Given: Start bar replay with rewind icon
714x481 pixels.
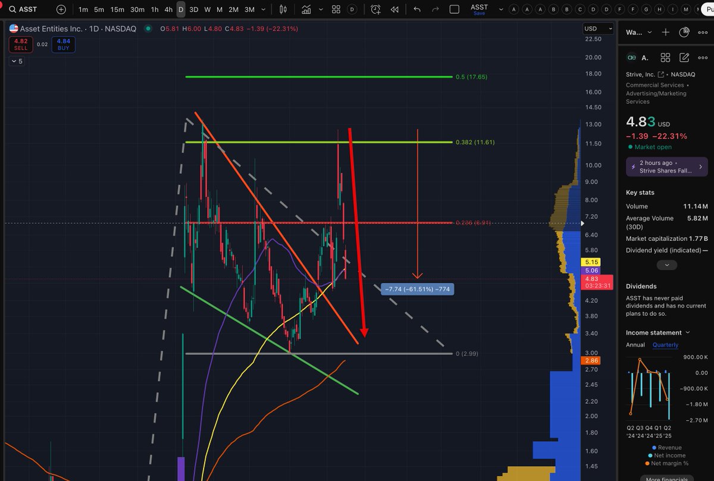Looking at the screenshot, I should click(x=394, y=10).
